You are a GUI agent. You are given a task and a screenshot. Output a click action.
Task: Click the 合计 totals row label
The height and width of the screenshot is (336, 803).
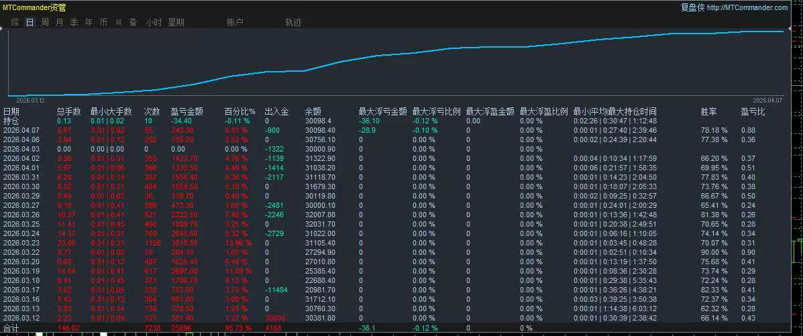[x=11, y=328]
